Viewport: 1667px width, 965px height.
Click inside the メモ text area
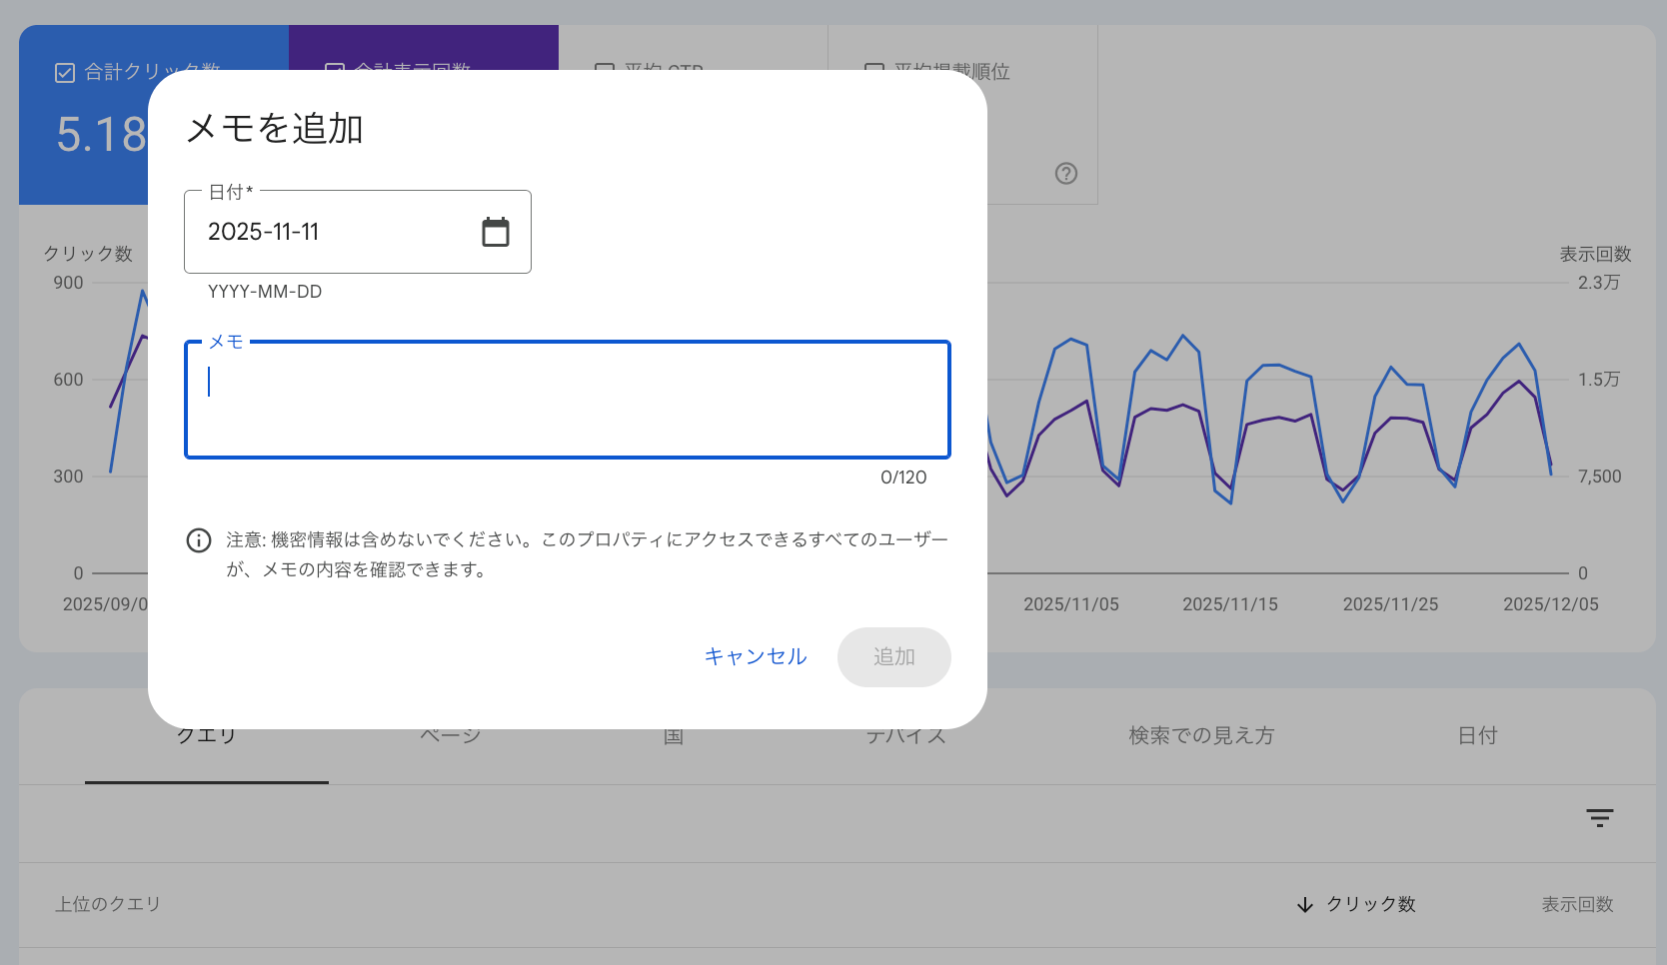coord(567,399)
